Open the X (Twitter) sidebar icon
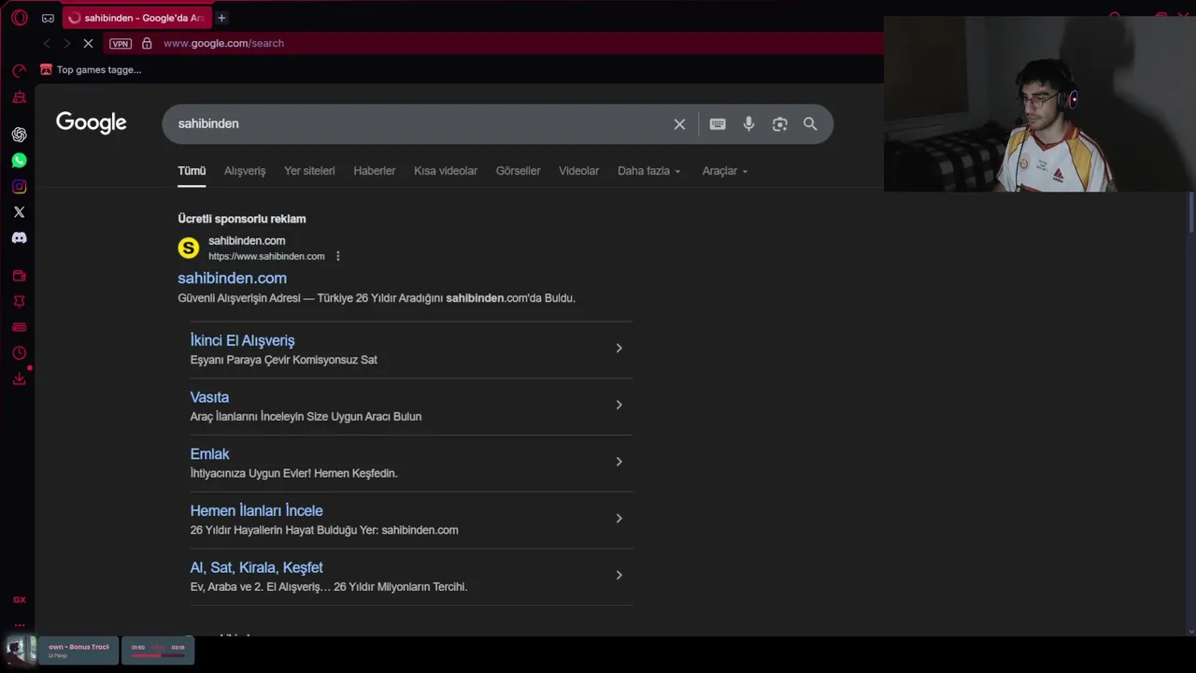 pyautogui.click(x=19, y=212)
